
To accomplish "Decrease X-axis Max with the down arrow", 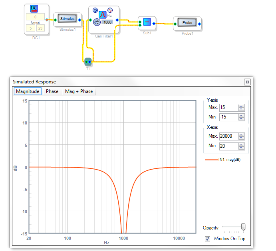I will [241, 138].
